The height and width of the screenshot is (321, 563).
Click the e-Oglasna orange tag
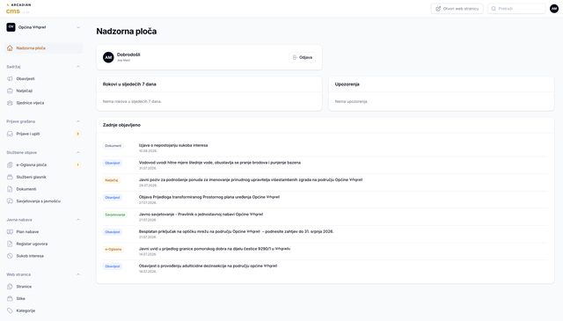[x=113, y=249]
